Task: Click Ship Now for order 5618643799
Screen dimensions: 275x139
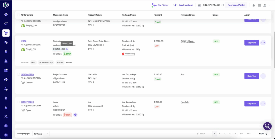Action: pos(252,76)
